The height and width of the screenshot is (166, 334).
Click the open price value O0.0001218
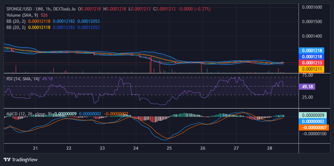coord(90,9)
